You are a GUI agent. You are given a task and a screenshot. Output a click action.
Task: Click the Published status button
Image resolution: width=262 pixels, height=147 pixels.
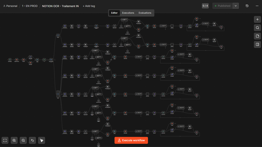click(x=223, y=6)
